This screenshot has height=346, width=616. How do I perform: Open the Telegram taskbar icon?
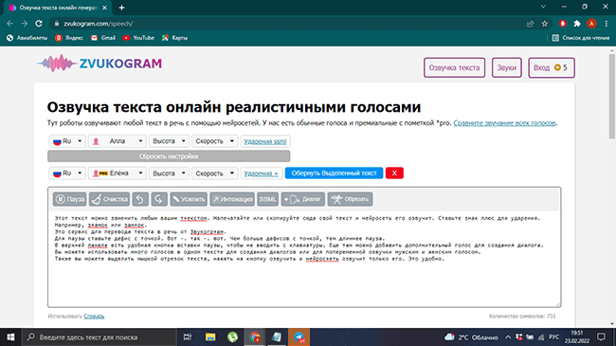tap(299, 337)
